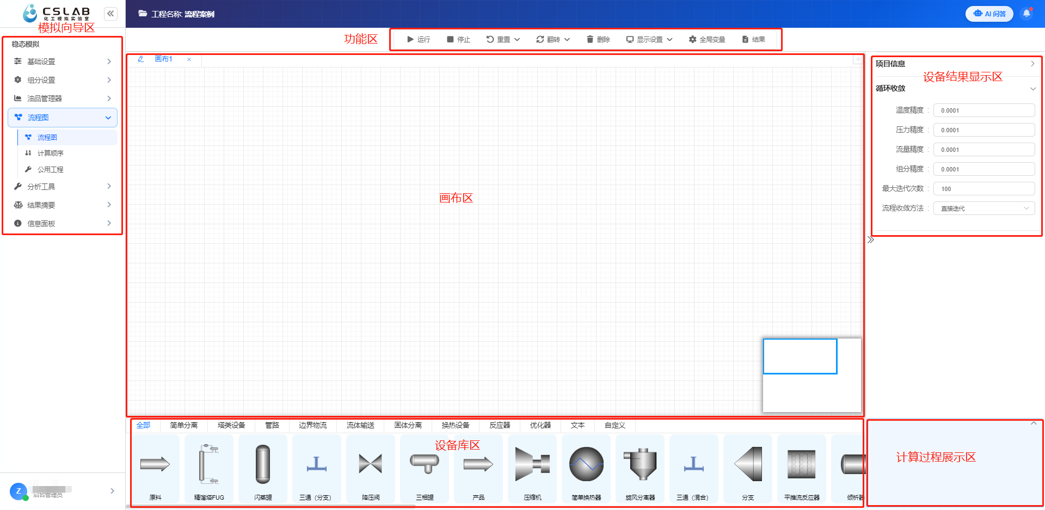Open the AI 问答 assistant
This screenshot has width=1045, height=510.
989,14
